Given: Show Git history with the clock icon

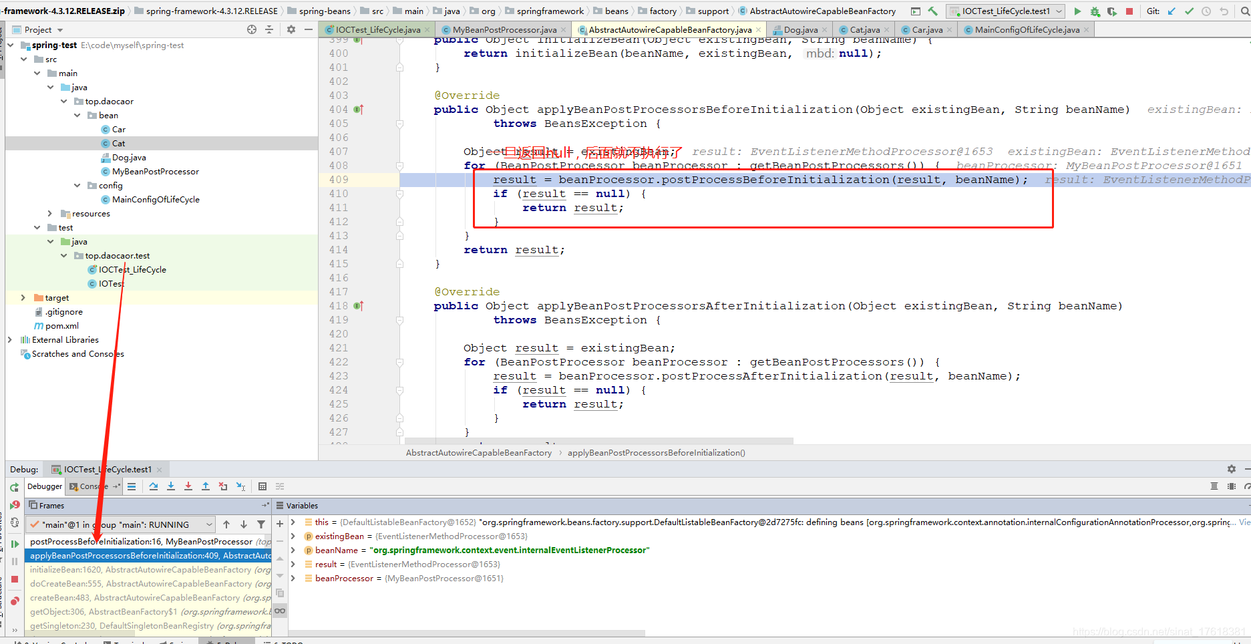Looking at the screenshot, I should pos(1206,11).
